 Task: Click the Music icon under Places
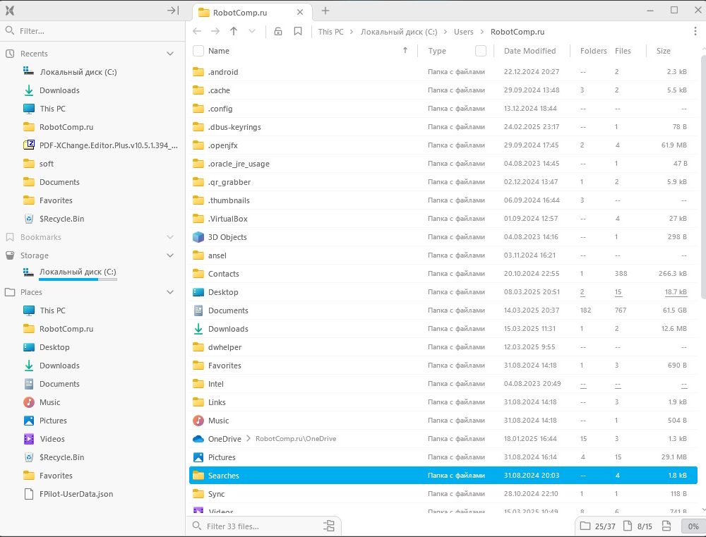coord(29,402)
